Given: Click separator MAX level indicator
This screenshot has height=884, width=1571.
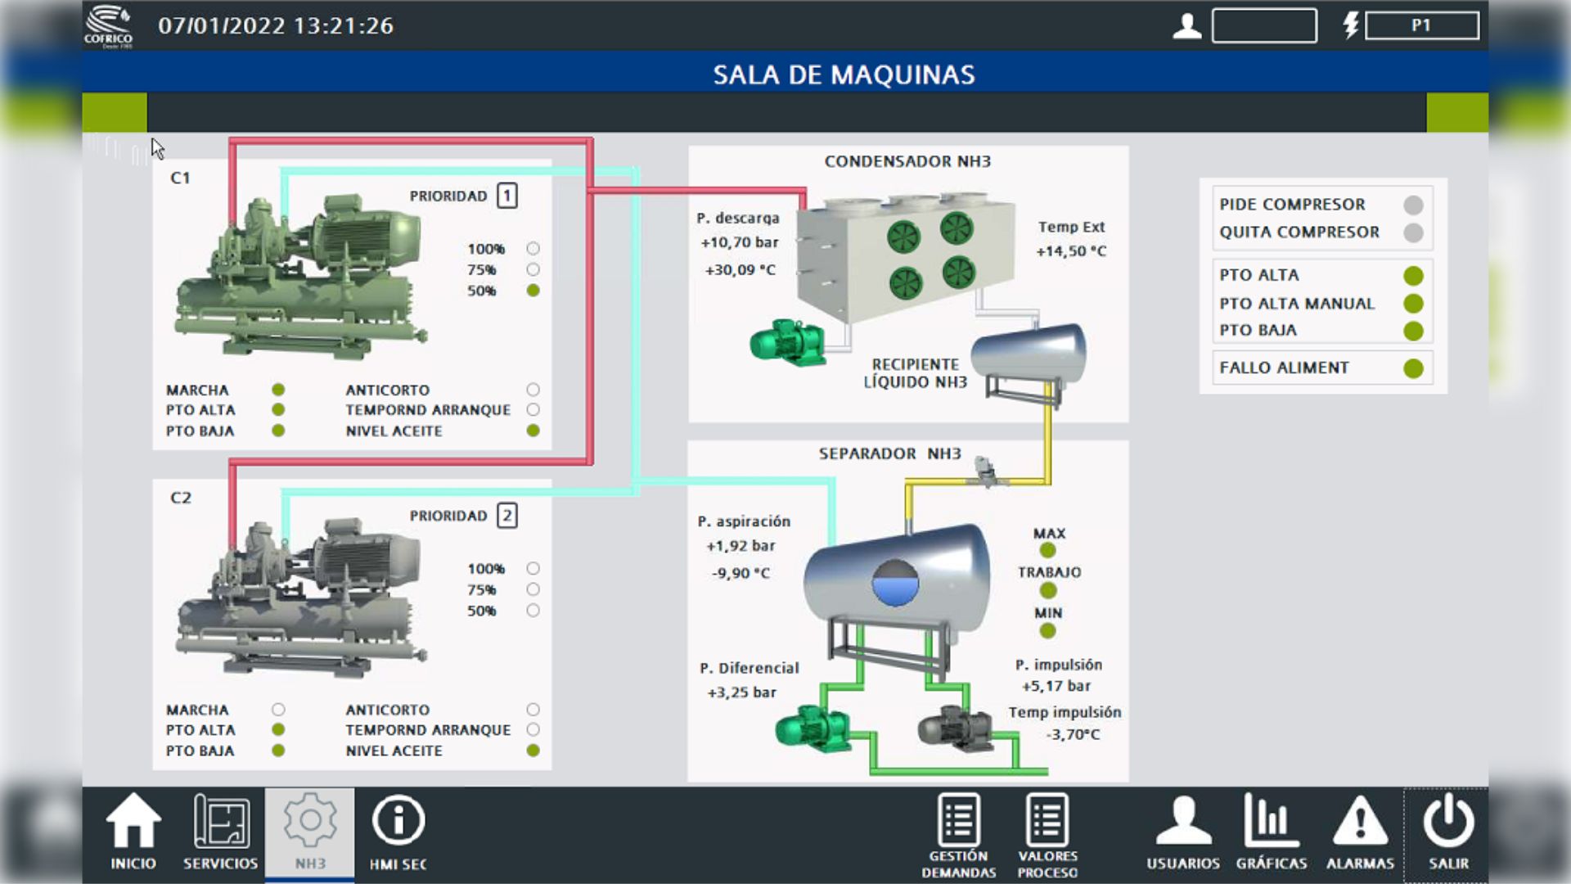Looking at the screenshot, I should (1048, 551).
